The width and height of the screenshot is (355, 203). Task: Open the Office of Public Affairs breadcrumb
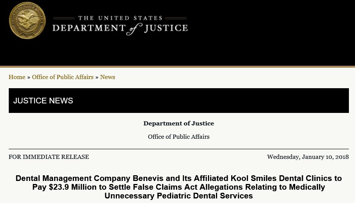(x=63, y=77)
